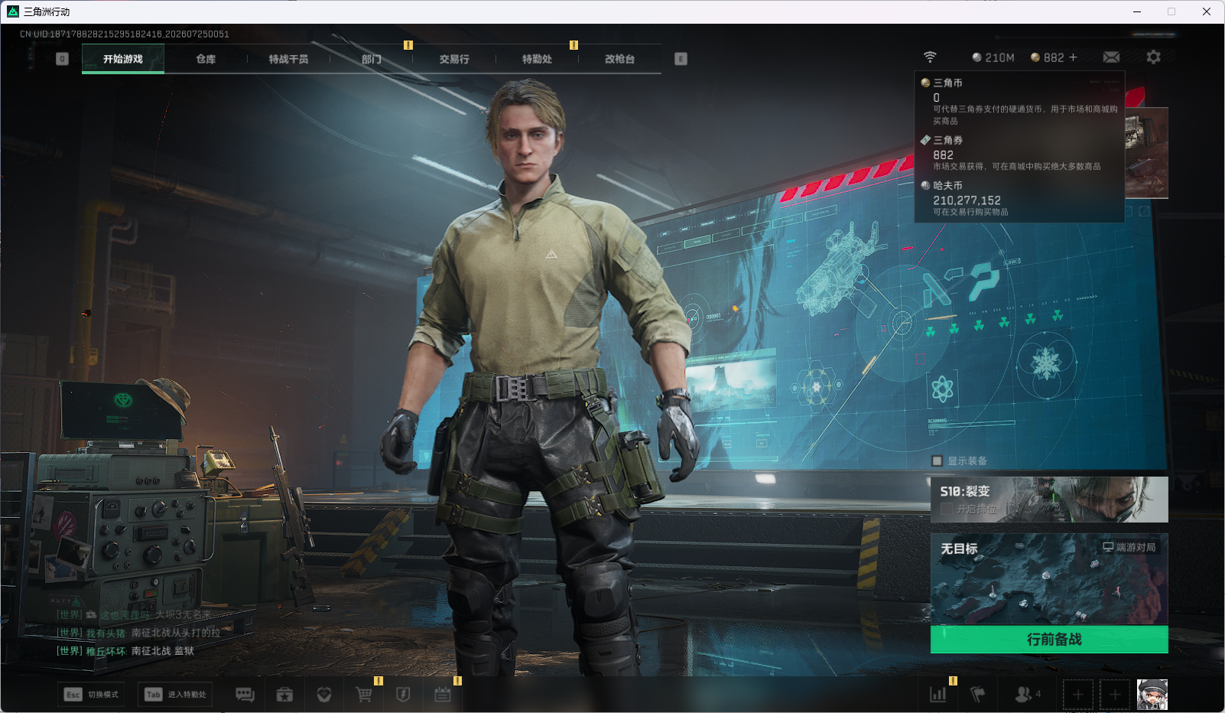Click the second empty squad slot plus
Image resolution: width=1225 pixels, height=713 pixels.
tap(1115, 695)
